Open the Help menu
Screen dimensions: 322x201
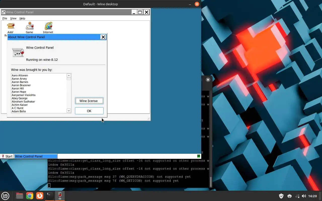22,18
